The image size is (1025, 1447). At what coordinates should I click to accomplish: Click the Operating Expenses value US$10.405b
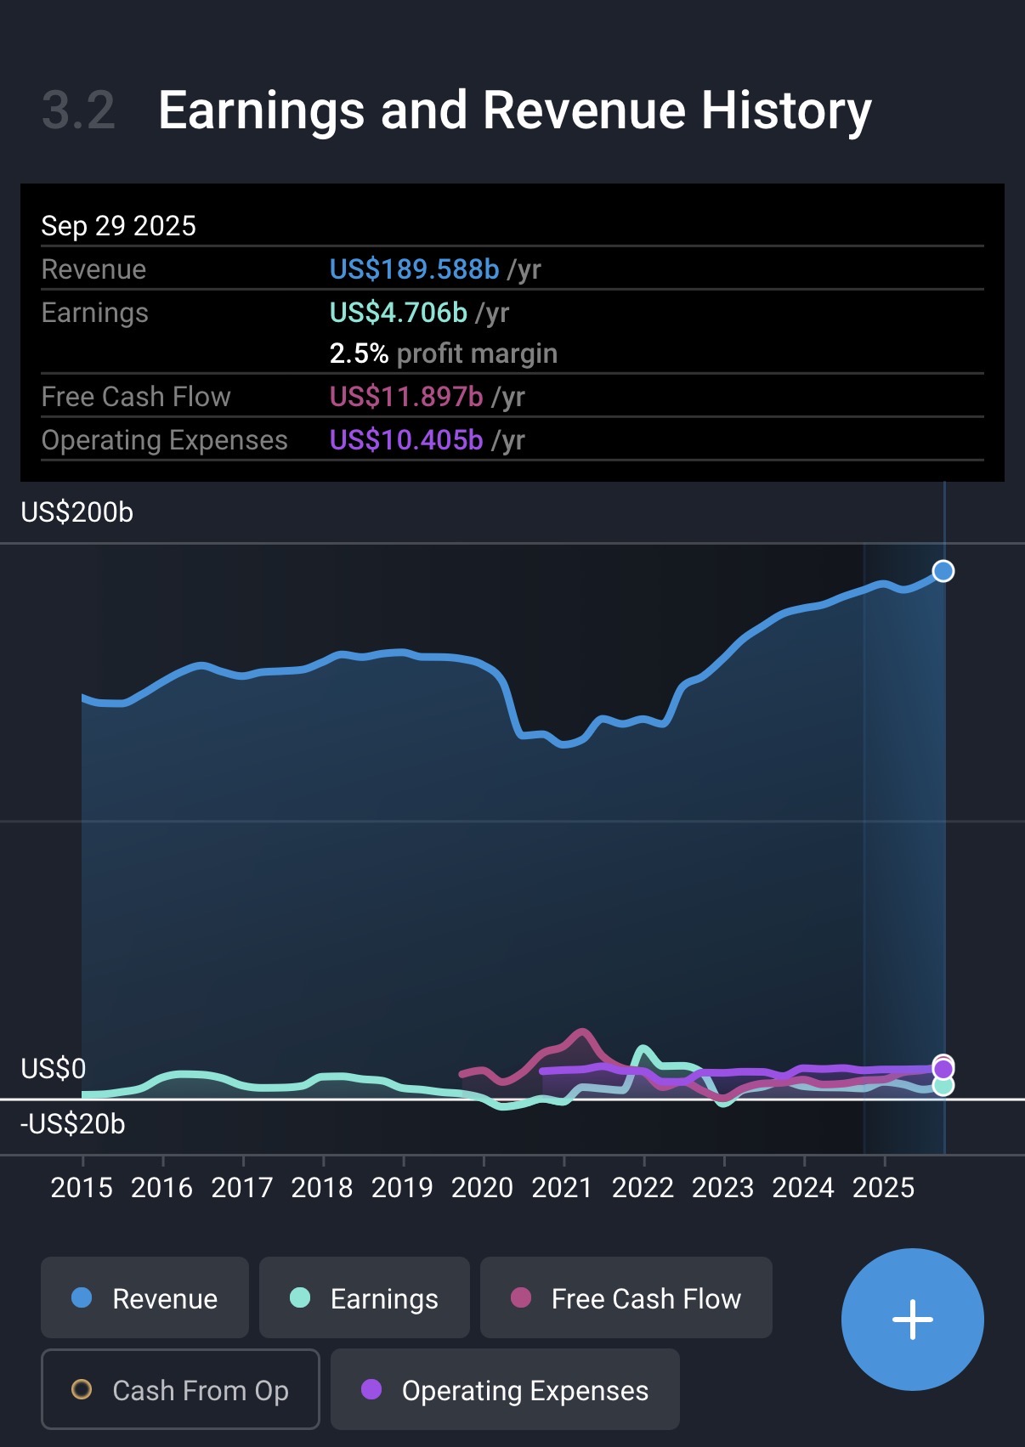(406, 440)
